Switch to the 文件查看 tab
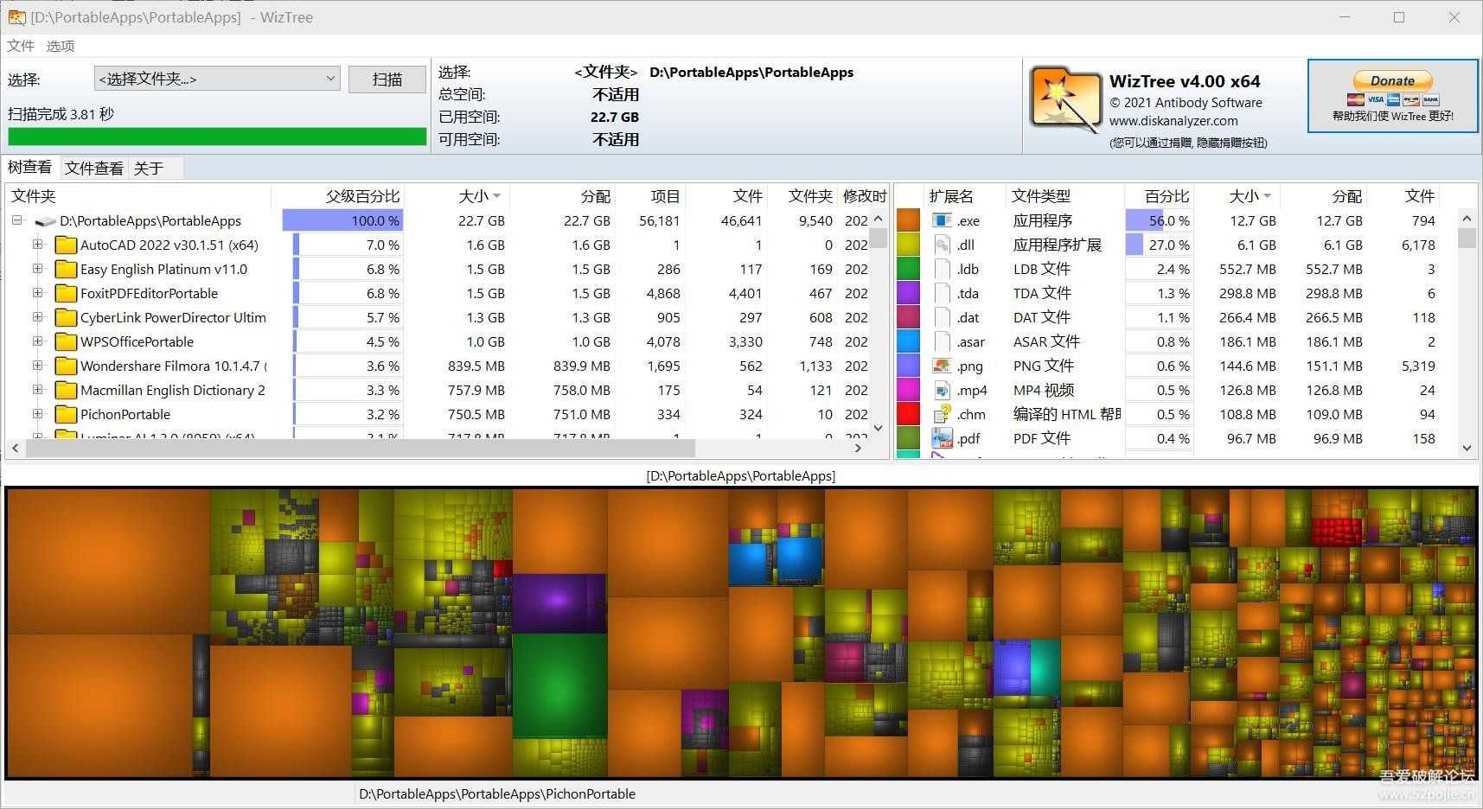The width and height of the screenshot is (1483, 809). tap(93, 167)
